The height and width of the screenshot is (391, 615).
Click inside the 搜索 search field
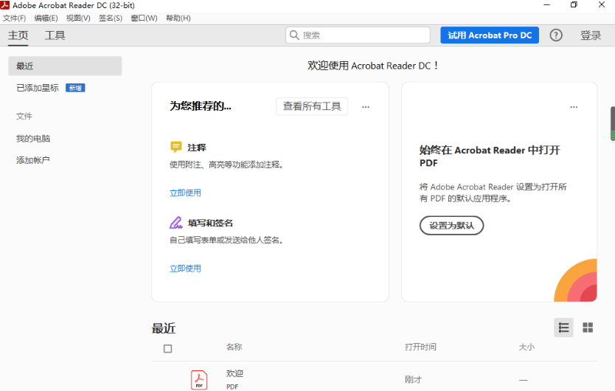click(x=361, y=35)
